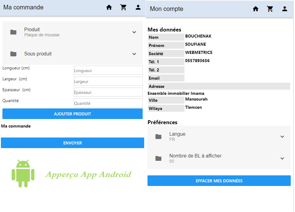Click the account person icon beside the cart
Screen dimensions: 295x212
138,7
